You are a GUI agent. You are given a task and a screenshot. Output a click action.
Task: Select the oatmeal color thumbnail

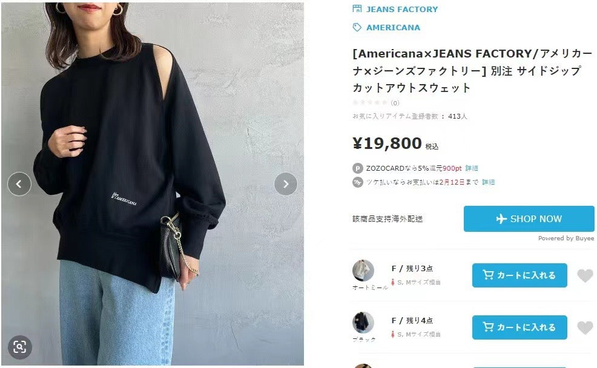(x=363, y=271)
